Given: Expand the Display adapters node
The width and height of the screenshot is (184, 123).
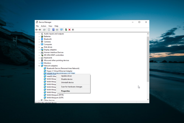Looking at the screenshot, I should coord(39,50).
